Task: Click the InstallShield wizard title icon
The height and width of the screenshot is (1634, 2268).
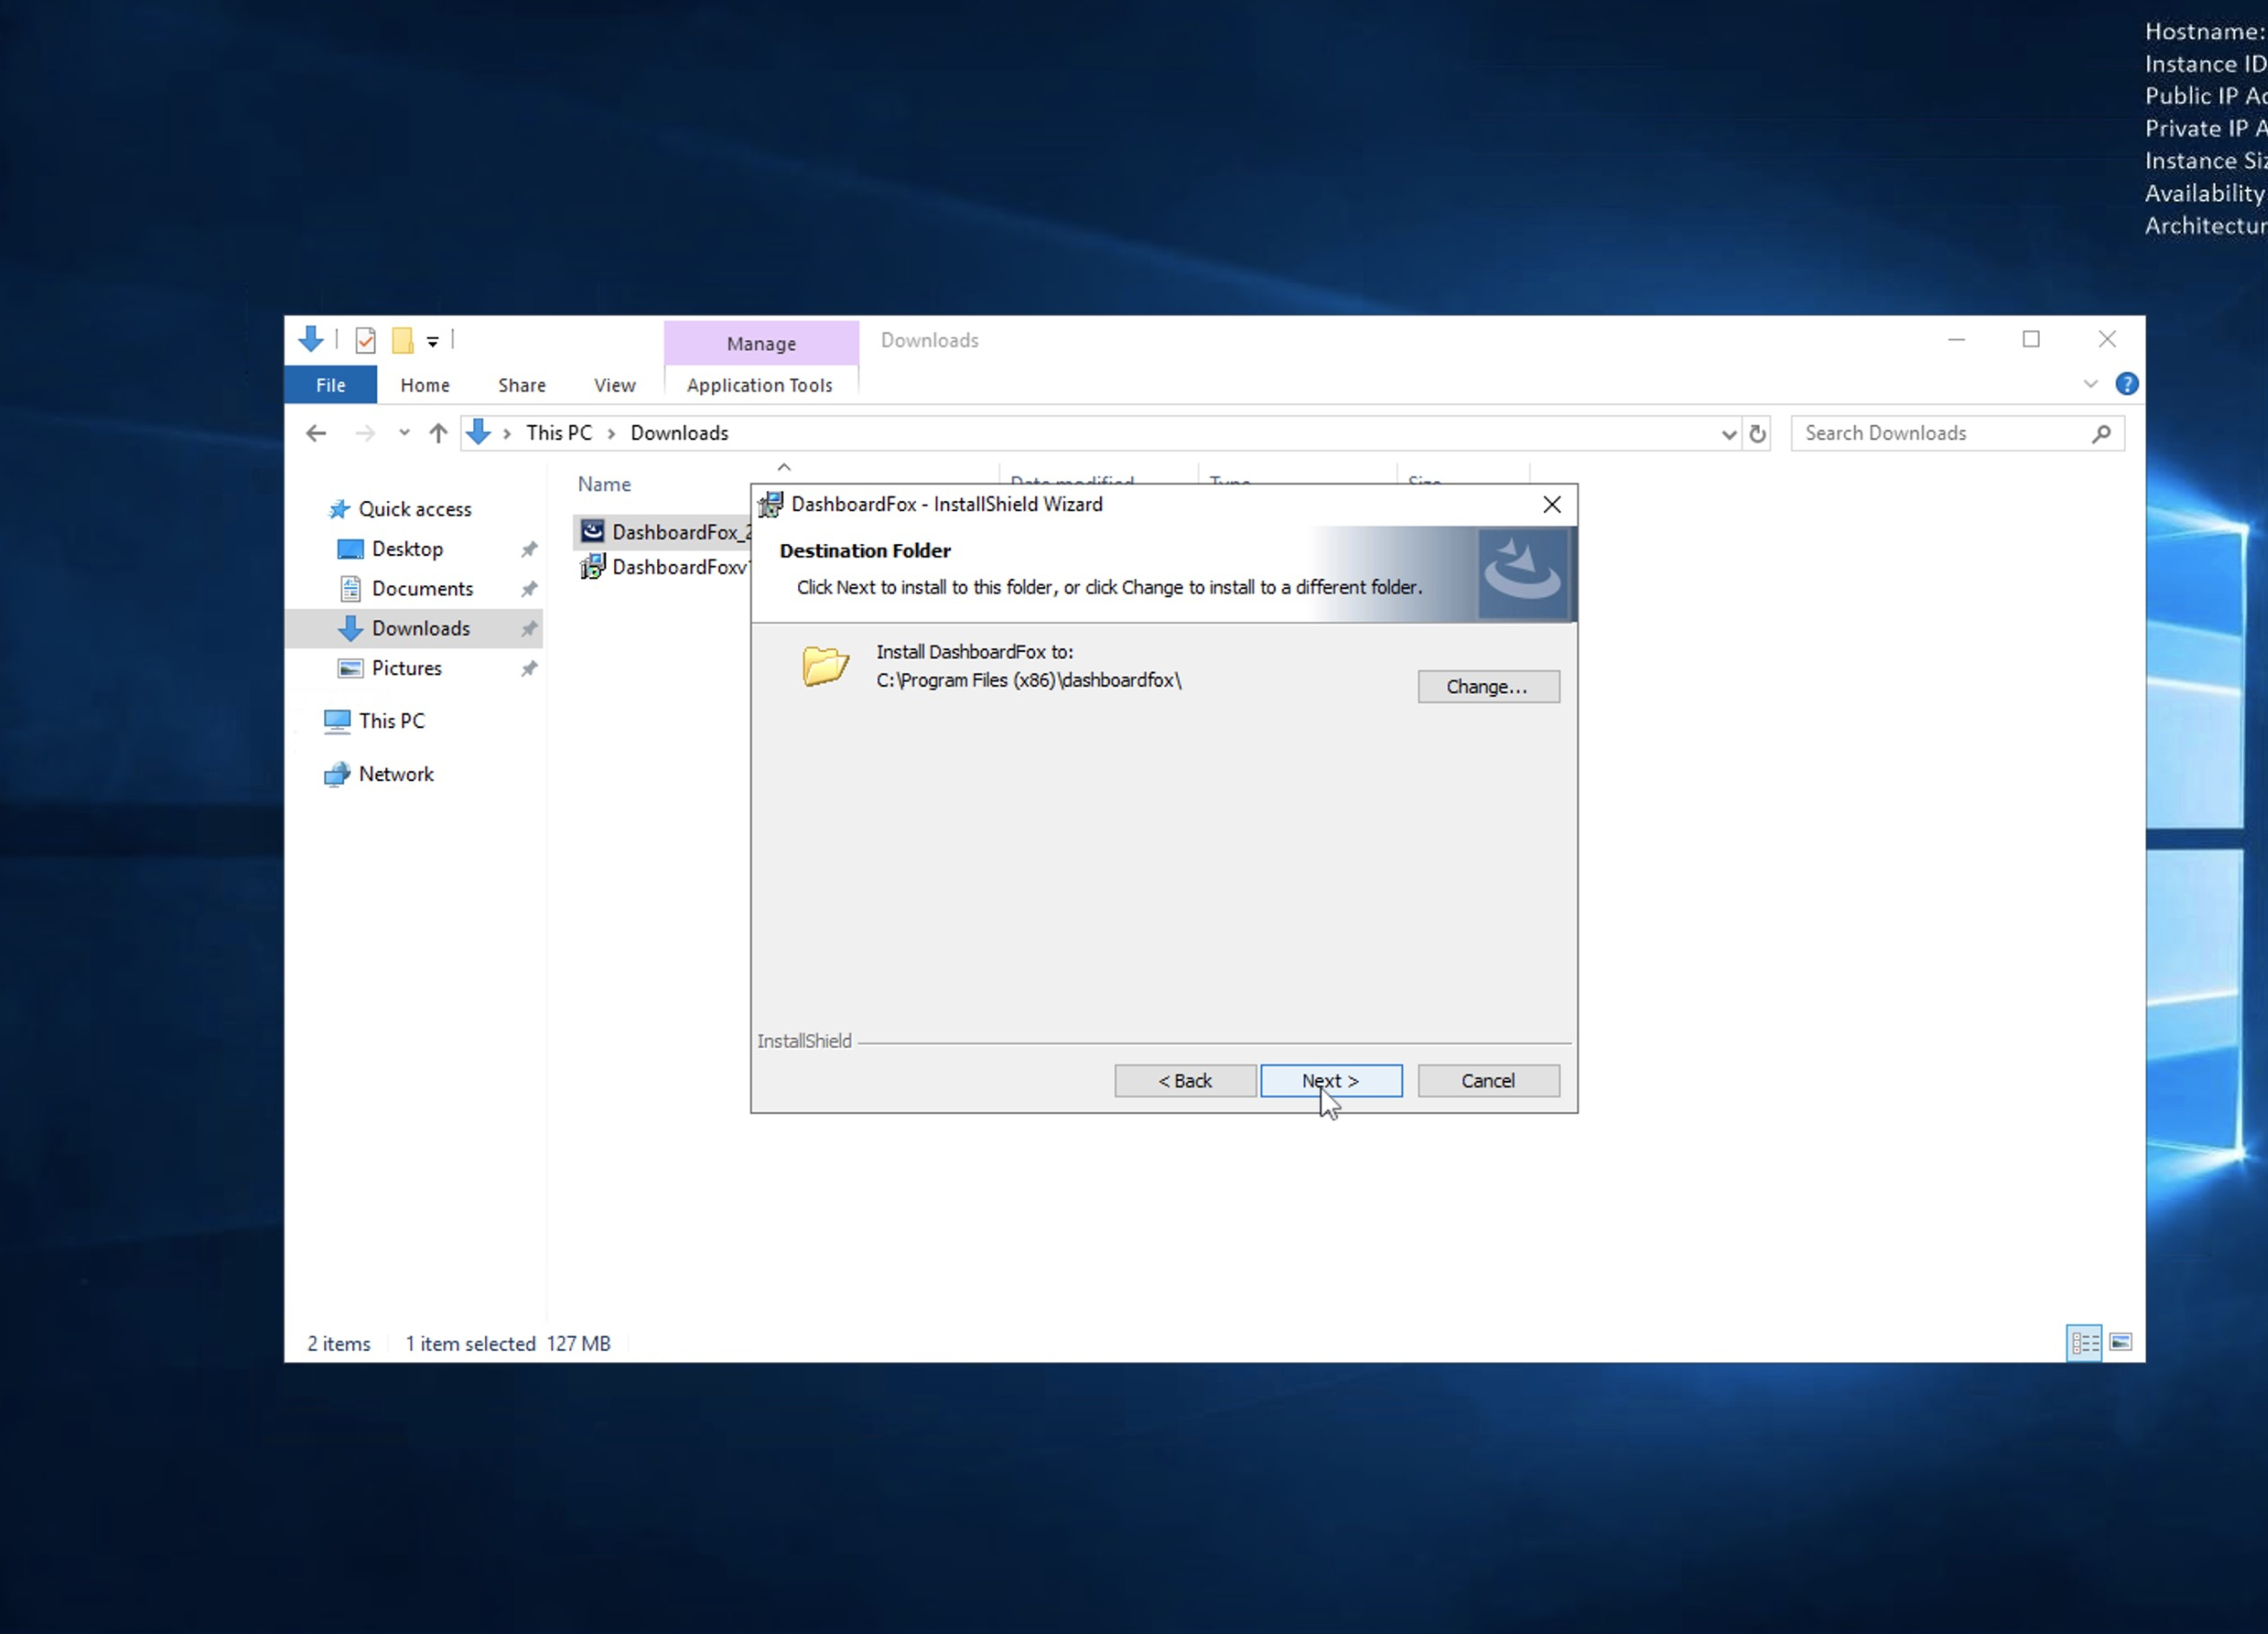Action: coord(770,504)
